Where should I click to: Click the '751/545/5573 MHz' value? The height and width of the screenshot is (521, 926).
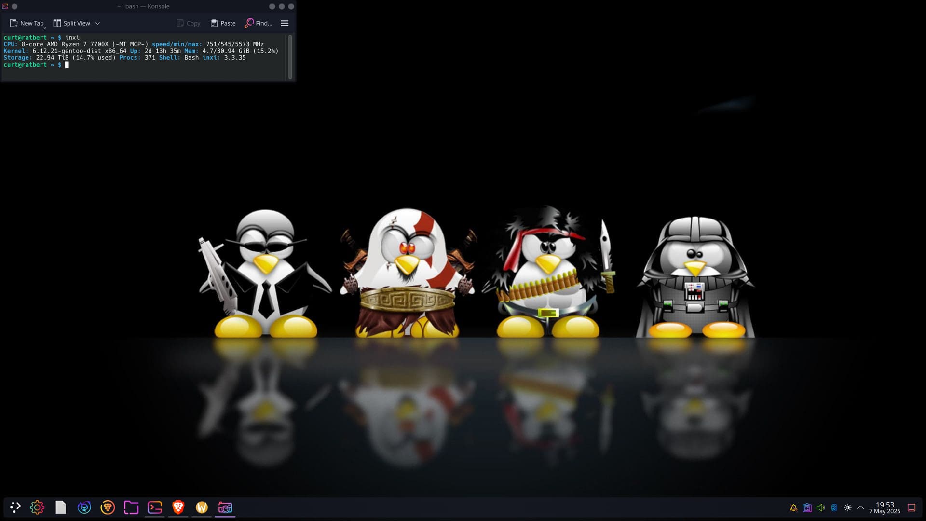(235, 44)
